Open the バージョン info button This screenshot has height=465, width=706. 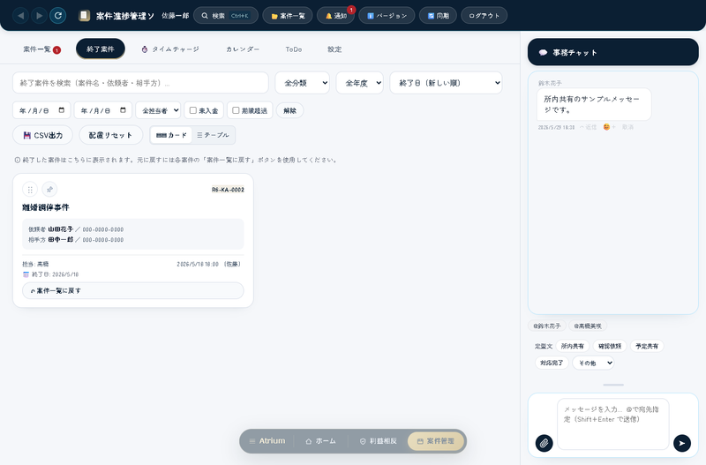tap(387, 16)
